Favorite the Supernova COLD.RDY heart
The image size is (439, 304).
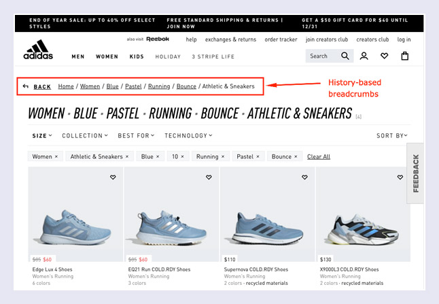pos(304,178)
